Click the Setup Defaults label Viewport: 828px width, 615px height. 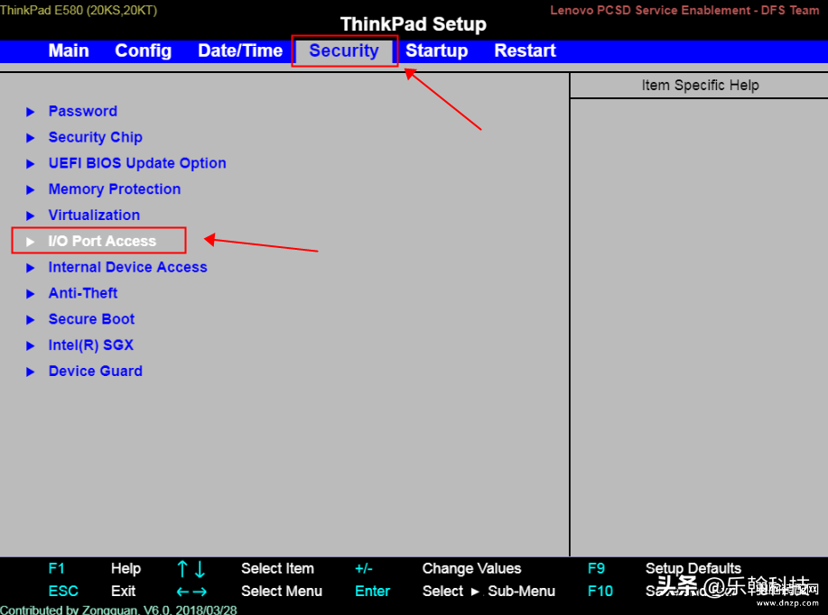pyautogui.click(x=693, y=568)
